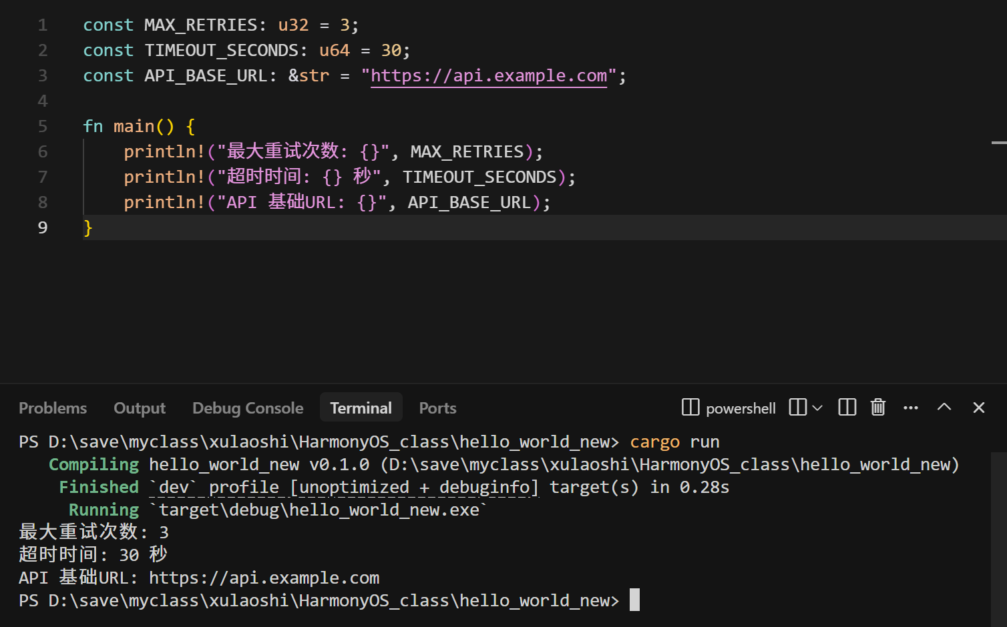Viewport: 1007px width, 627px height.
Task: Maximize panel with the up chevron
Action: pyautogui.click(x=944, y=407)
